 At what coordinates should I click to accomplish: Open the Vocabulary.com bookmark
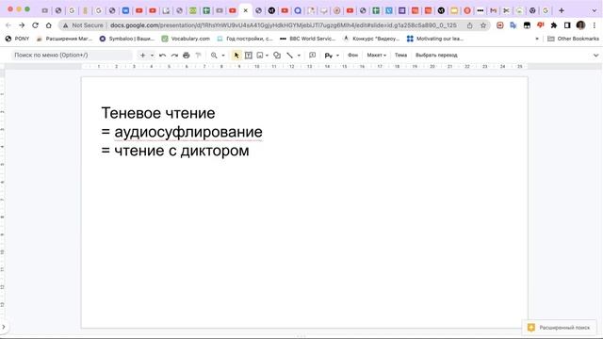coord(186,39)
